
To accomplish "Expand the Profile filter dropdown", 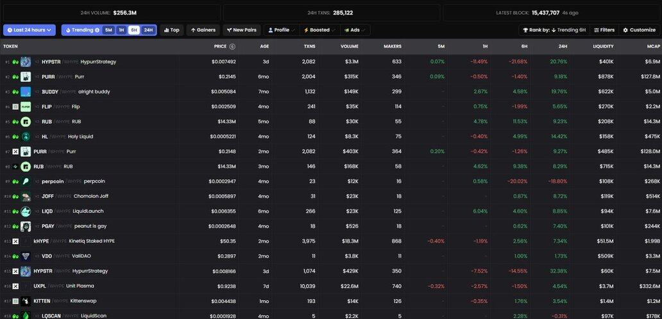I will pyautogui.click(x=281, y=30).
